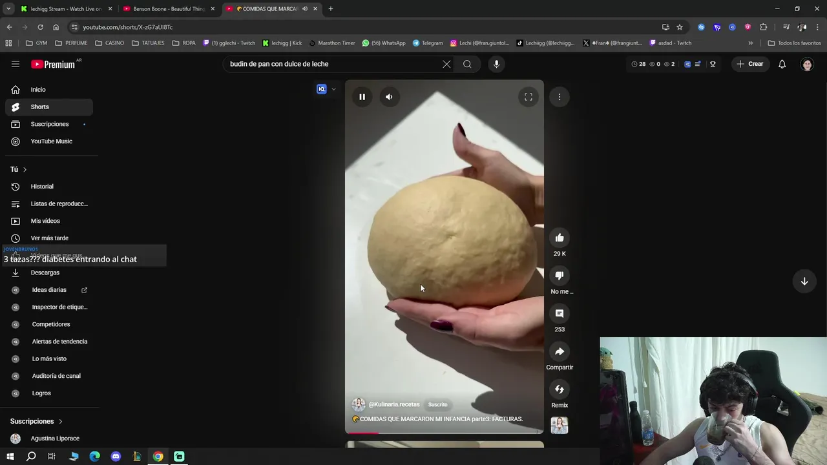The image size is (827, 465).
Task: Search with voice microphone
Action: click(496, 64)
